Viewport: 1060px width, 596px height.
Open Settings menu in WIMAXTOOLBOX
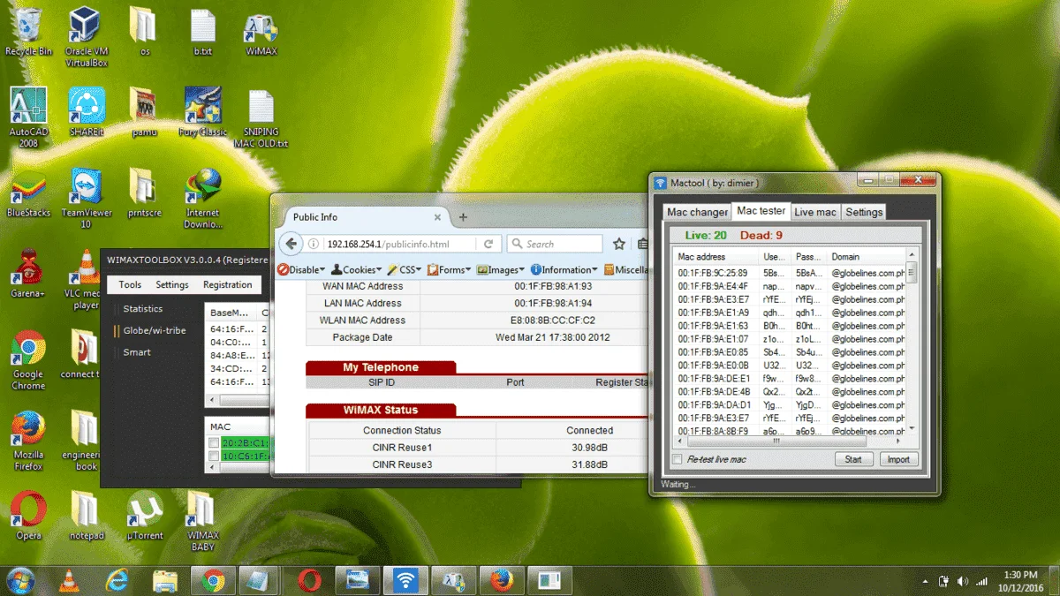coord(172,284)
